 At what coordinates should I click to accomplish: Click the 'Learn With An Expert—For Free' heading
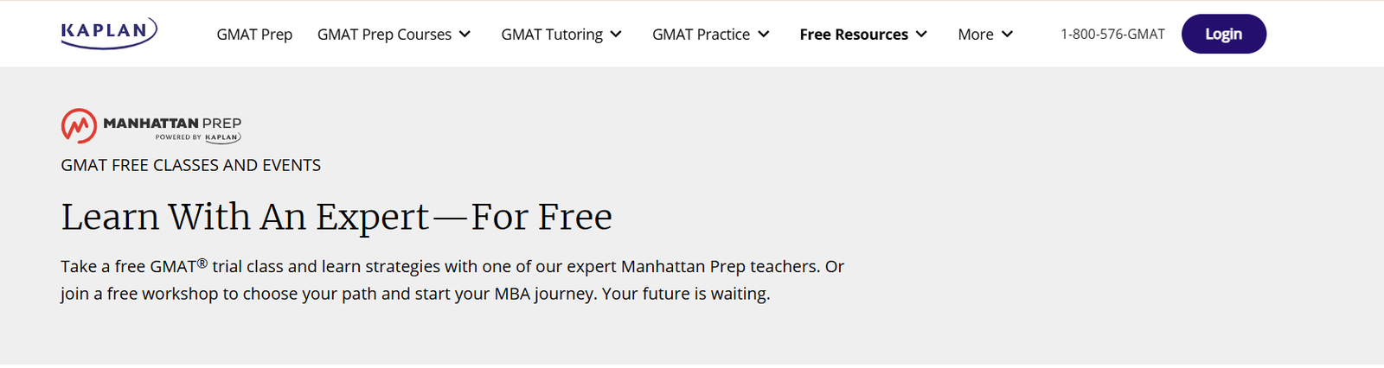[x=336, y=217]
